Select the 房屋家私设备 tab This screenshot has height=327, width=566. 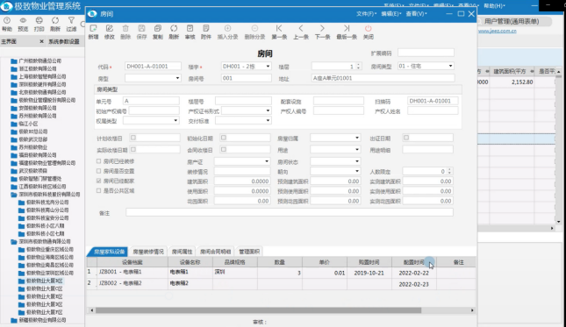pos(109,252)
